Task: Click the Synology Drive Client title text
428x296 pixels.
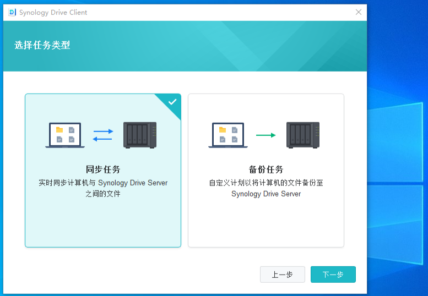Action: click(53, 12)
